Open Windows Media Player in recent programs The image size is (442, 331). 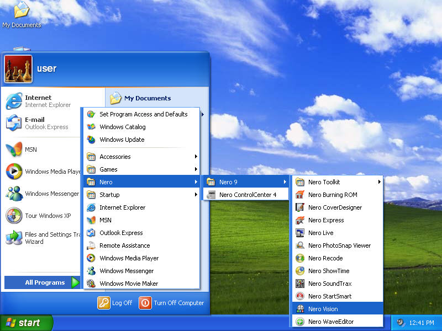[43, 172]
